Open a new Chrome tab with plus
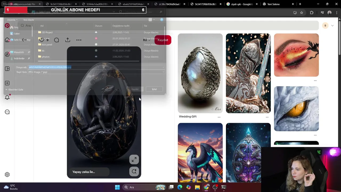Viewport: 341px width, 192px height. 300,4
